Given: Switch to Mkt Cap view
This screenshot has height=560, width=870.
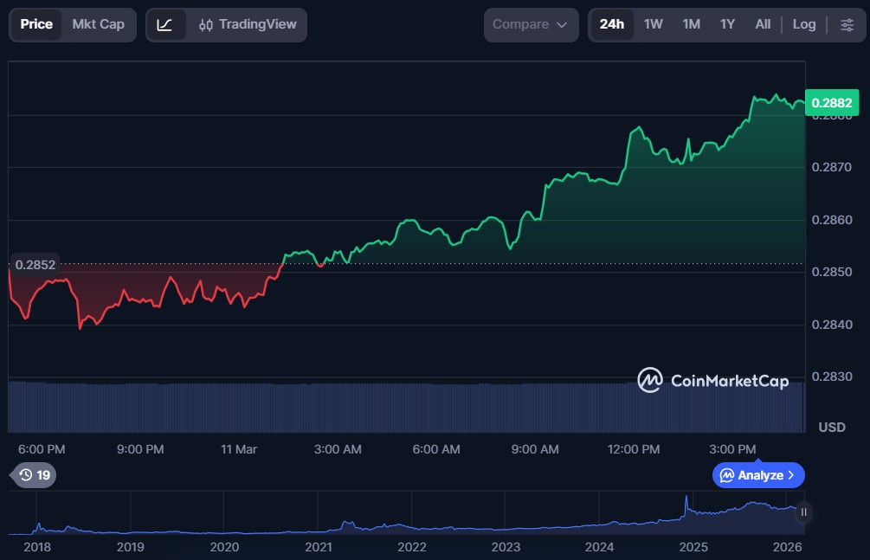Looking at the screenshot, I should tap(98, 24).
